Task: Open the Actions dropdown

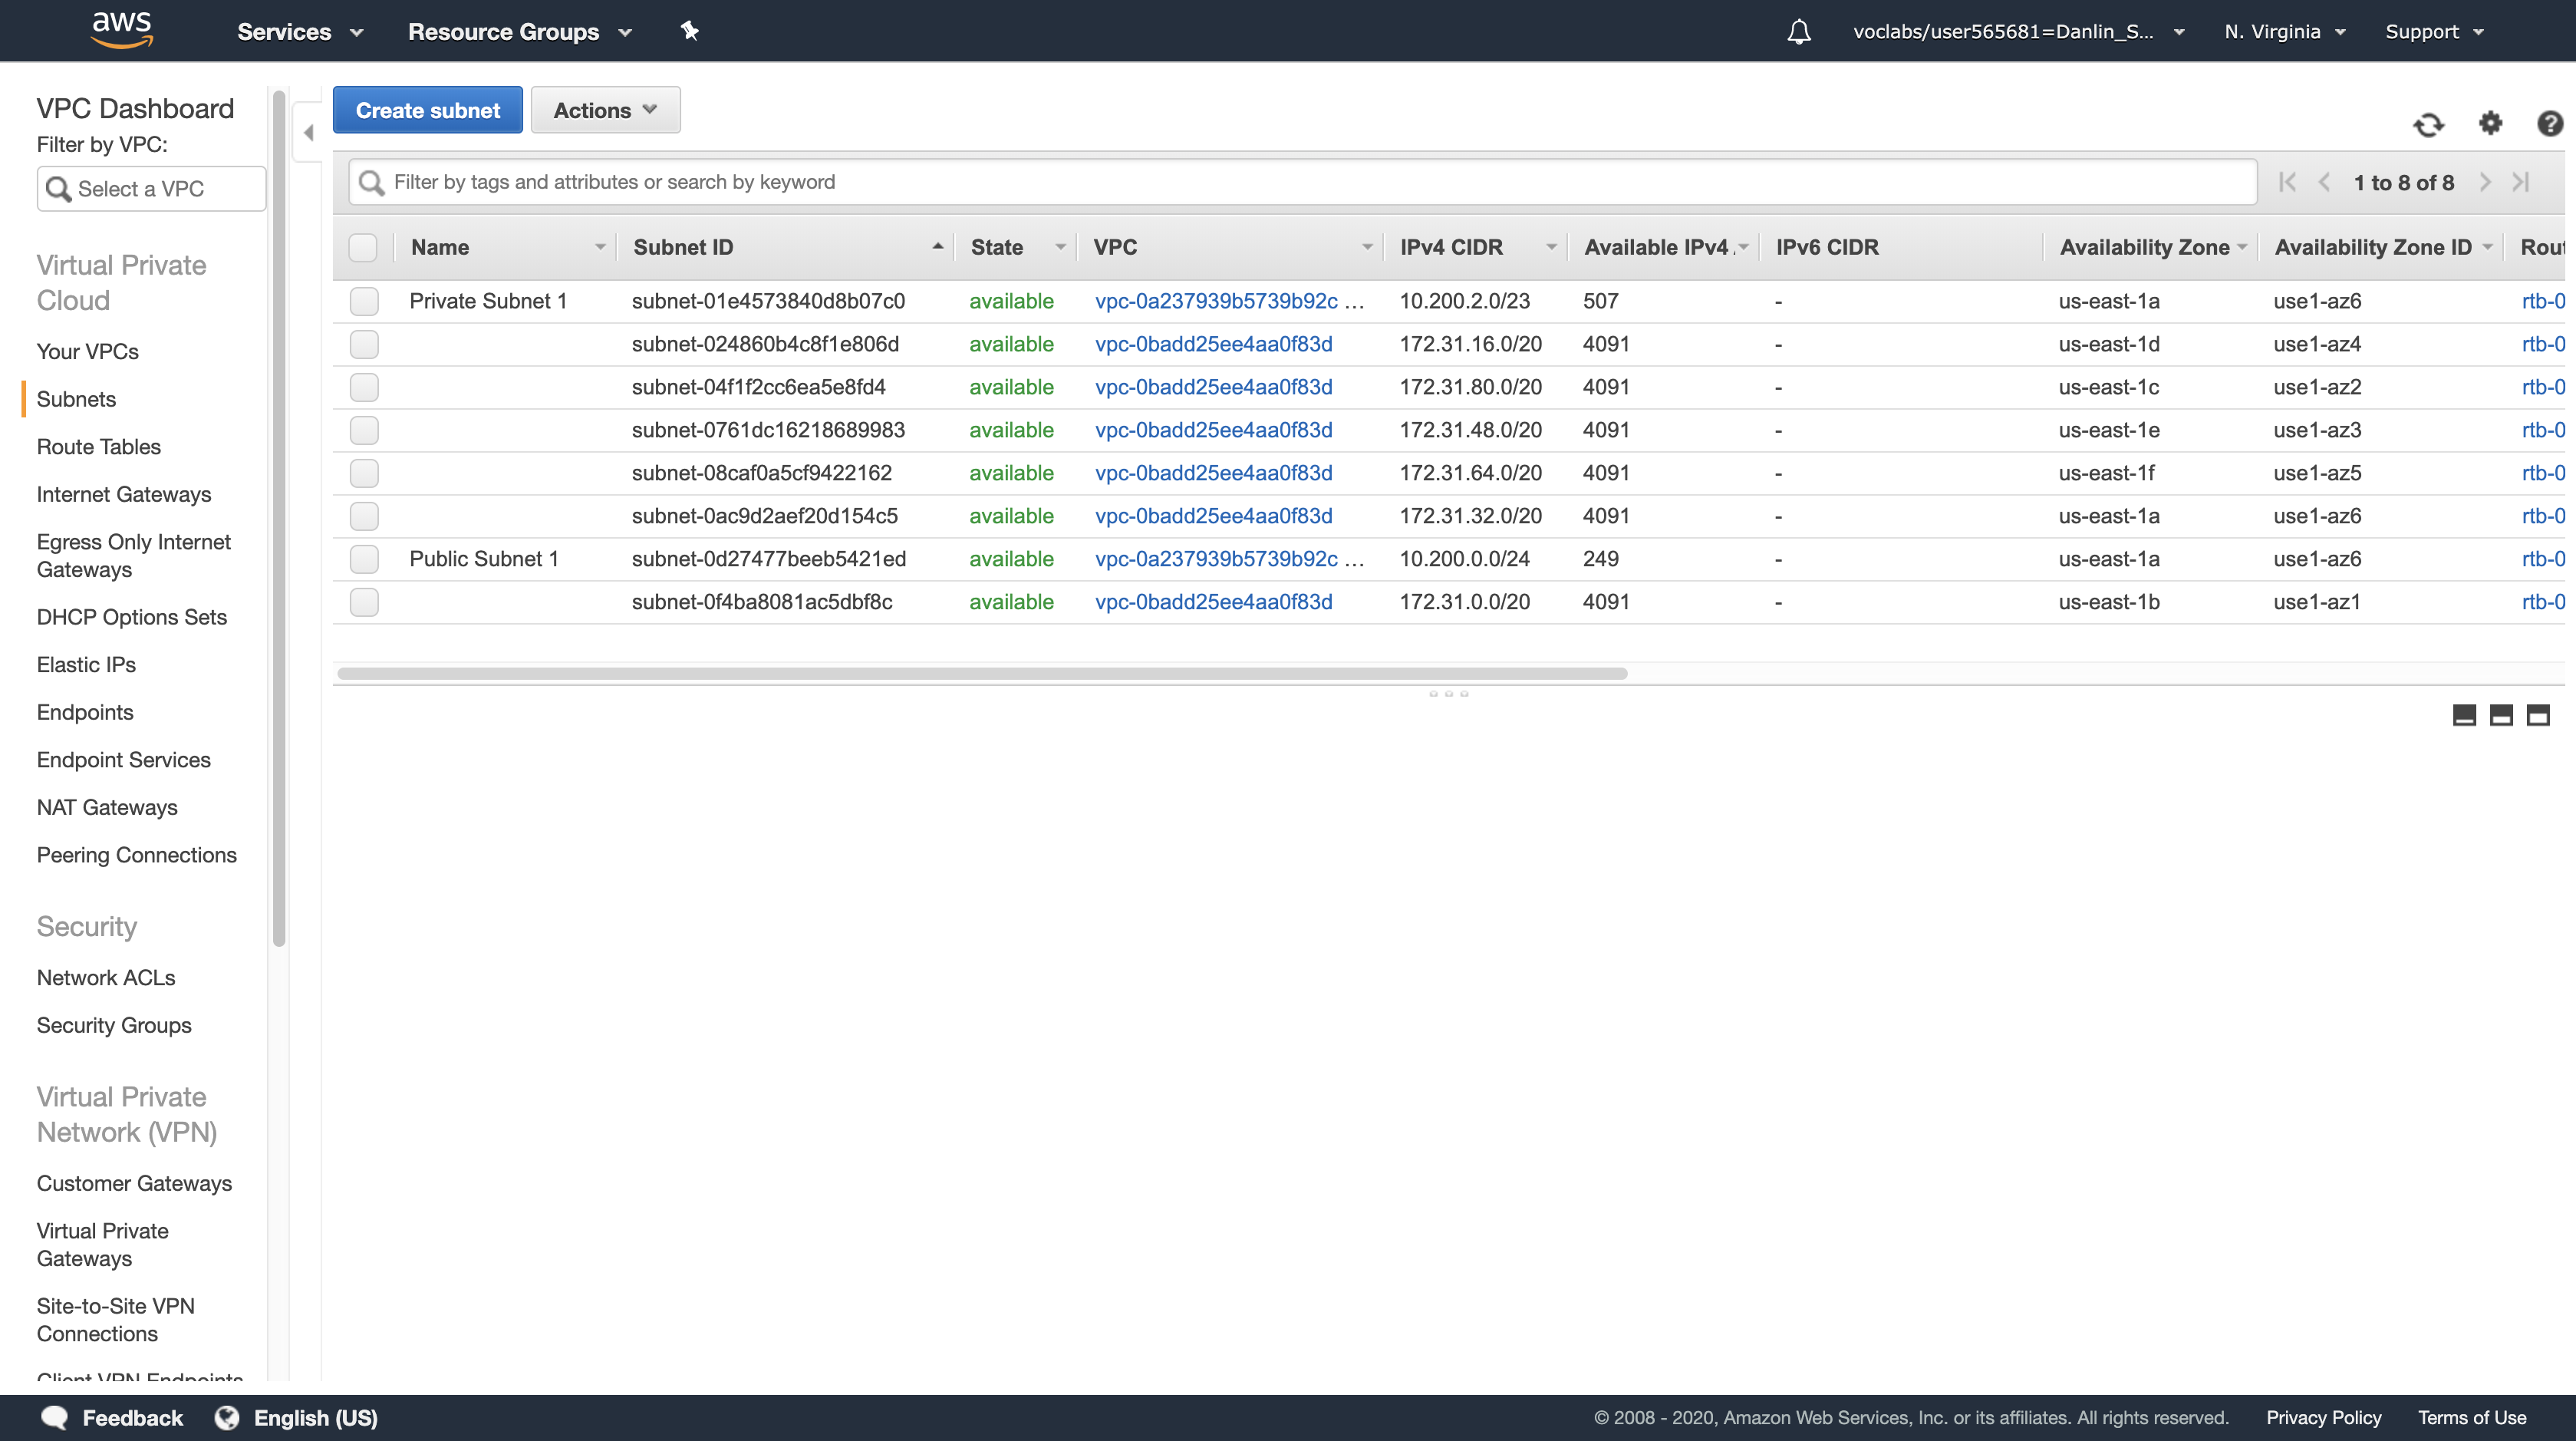Action: click(x=605, y=110)
